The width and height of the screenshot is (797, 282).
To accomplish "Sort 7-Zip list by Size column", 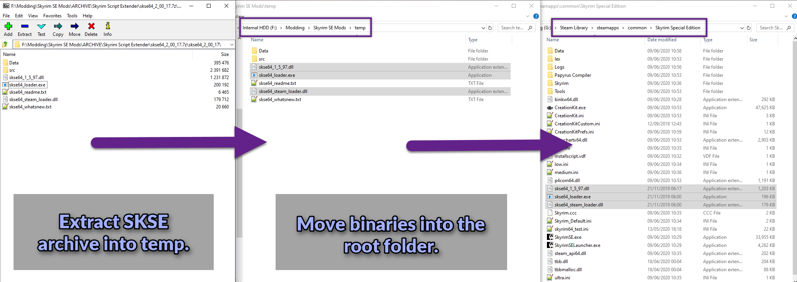I will point(225,54).
